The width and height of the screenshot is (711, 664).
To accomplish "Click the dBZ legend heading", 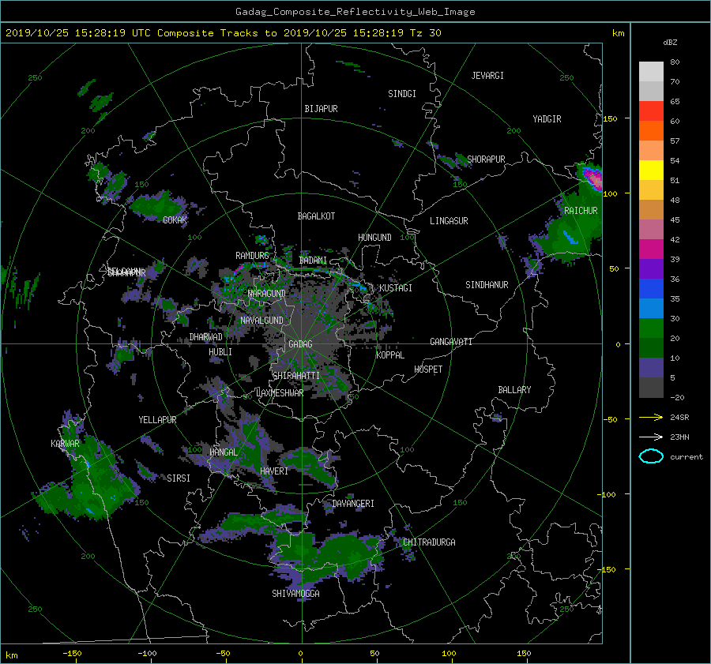I will tap(670, 42).
